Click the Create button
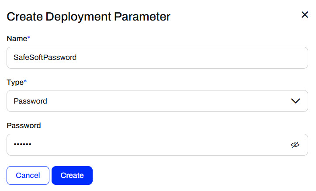 pos(72,175)
